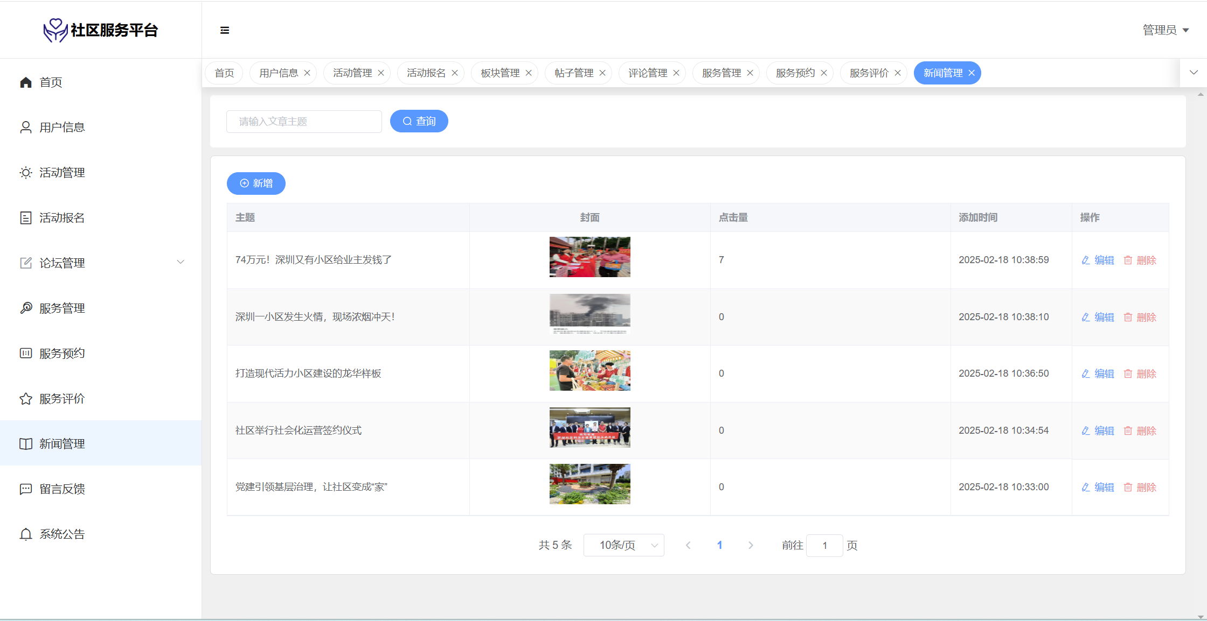Click the smoke fire cover thumbnail

tap(589, 314)
